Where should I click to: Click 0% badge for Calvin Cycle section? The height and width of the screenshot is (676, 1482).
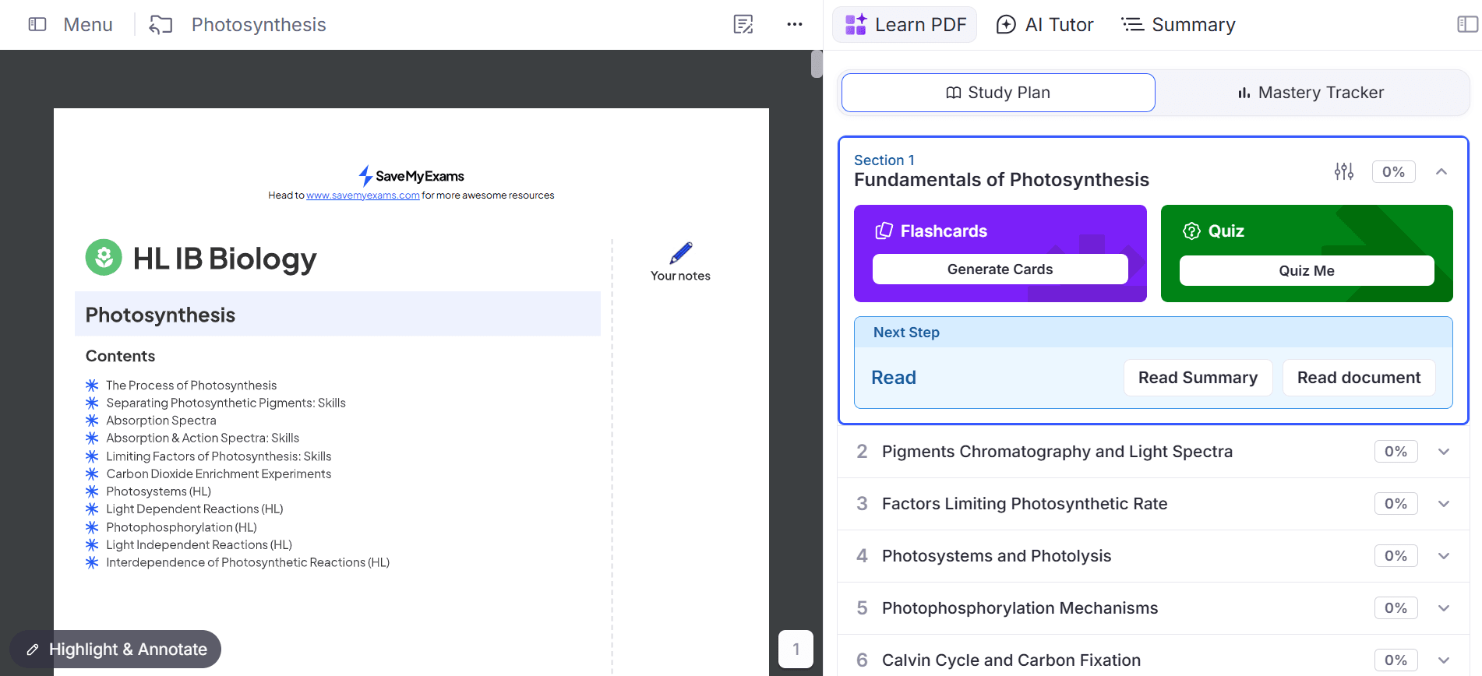[x=1396, y=660]
